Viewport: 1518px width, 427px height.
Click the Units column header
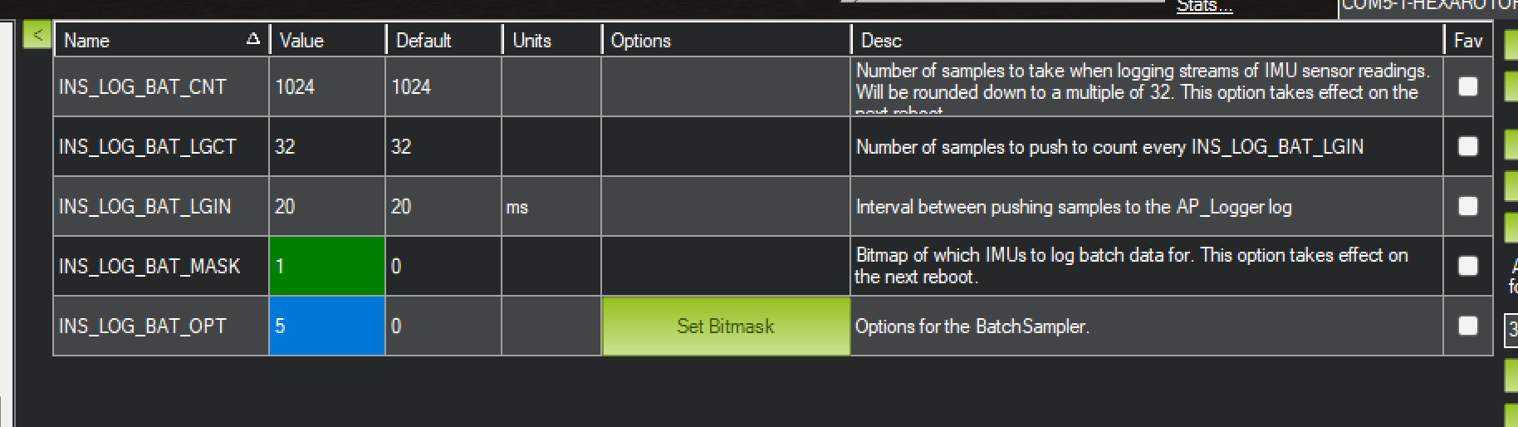[552, 40]
